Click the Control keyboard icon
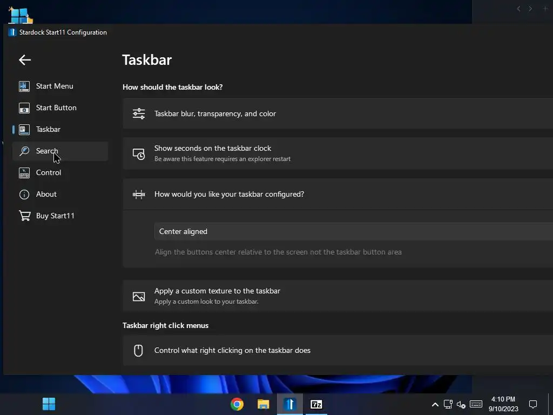Viewport: 553px width, 415px height. click(24, 173)
